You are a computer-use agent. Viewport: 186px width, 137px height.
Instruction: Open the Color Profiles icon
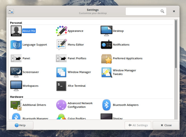click(61, 117)
